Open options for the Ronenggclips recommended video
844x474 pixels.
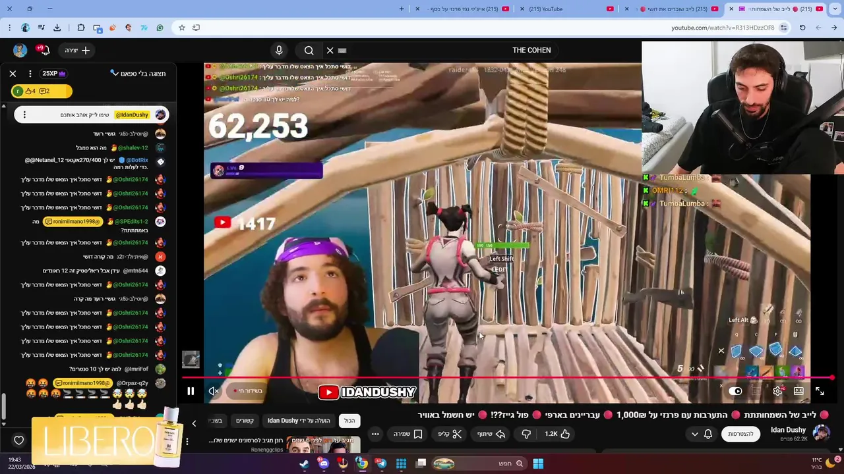pos(187,441)
